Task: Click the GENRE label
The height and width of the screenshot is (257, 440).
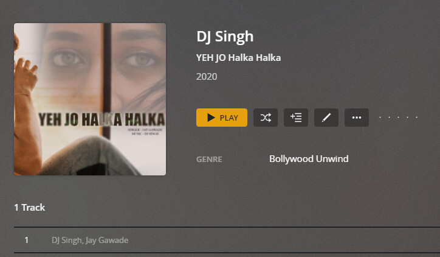Action: pos(209,159)
